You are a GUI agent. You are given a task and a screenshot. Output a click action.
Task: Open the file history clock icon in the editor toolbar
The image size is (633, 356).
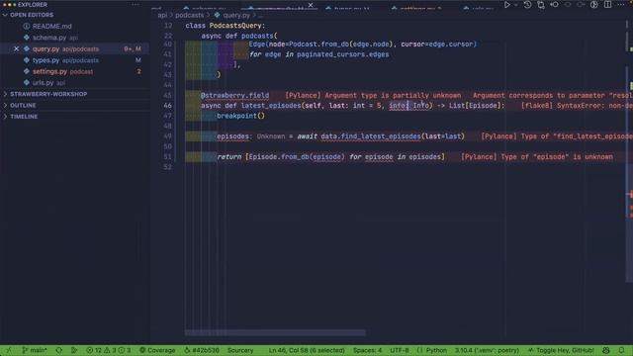(x=527, y=4)
